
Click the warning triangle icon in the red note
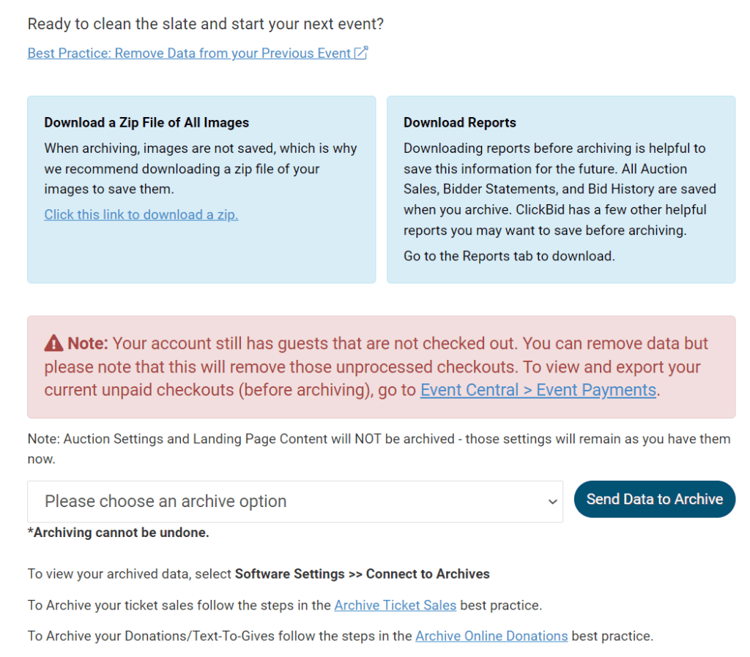tap(53, 343)
